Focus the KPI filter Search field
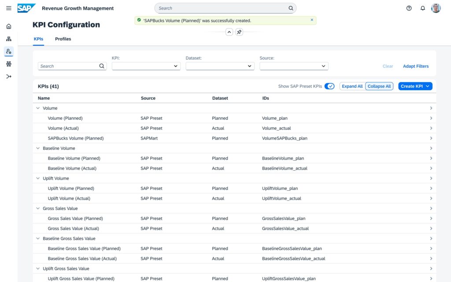Screen dimensions: 451x282 pos(72,66)
